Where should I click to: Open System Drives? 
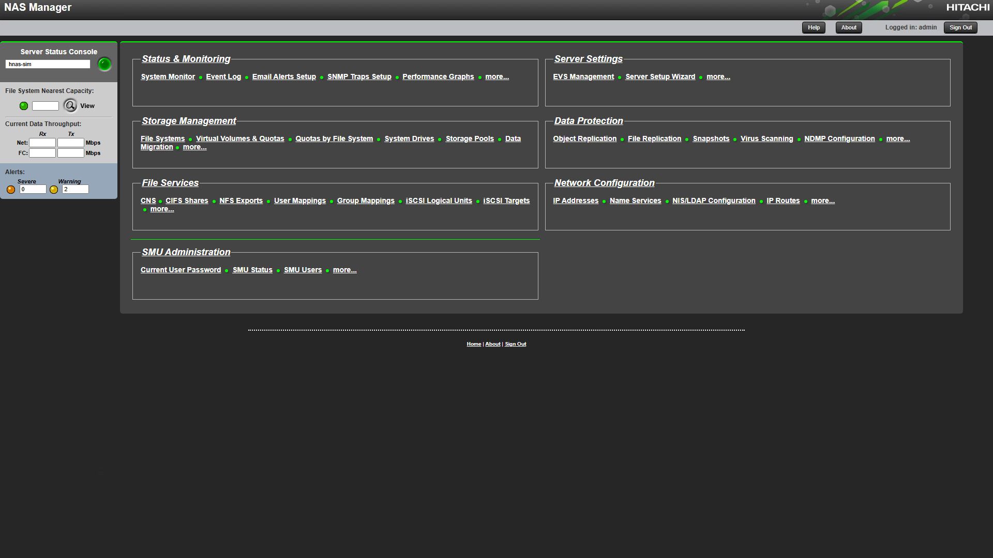click(409, 138)
